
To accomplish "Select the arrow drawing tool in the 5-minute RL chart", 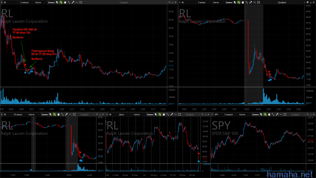I will [251, 2].
